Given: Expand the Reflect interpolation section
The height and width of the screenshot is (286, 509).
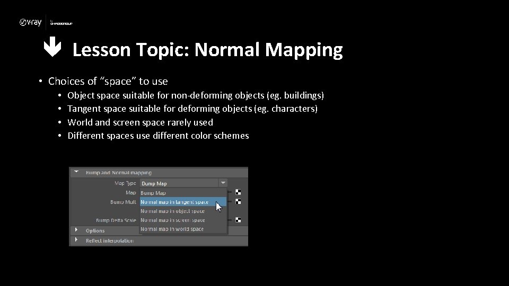Looking at the screenshot, I should (x=76, y=240).
